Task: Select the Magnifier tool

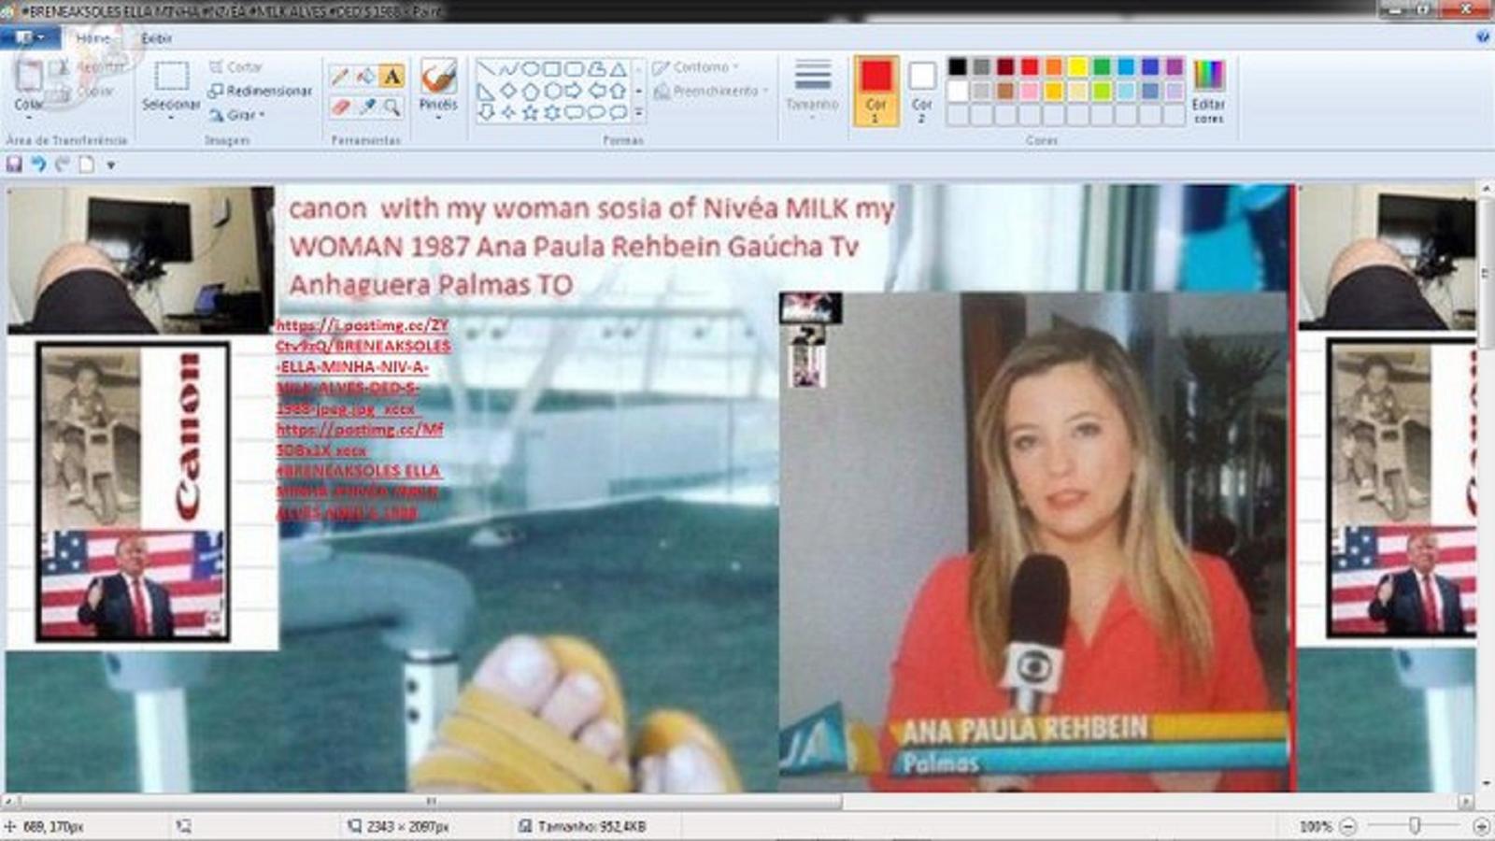Action: click(x=392, y=107)
